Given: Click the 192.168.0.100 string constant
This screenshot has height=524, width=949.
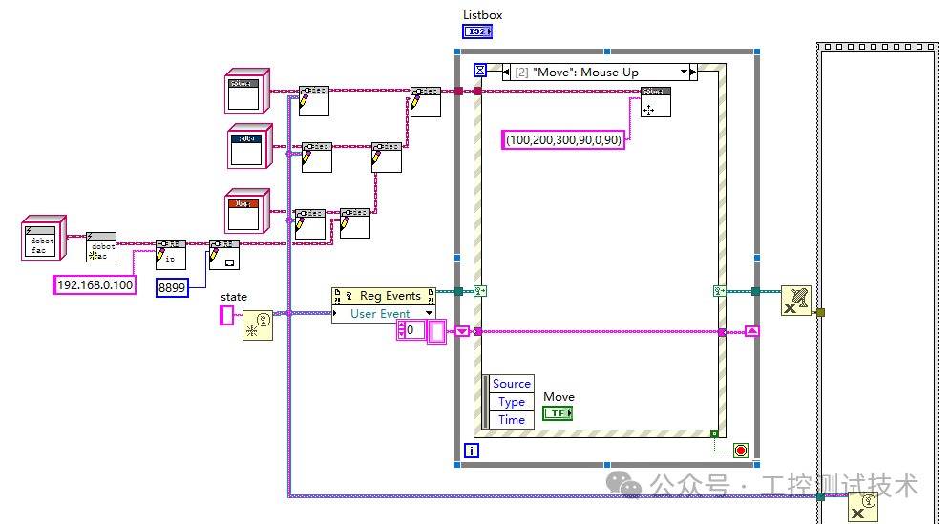Looking at the screenshot, I should (x=95, y=285).
